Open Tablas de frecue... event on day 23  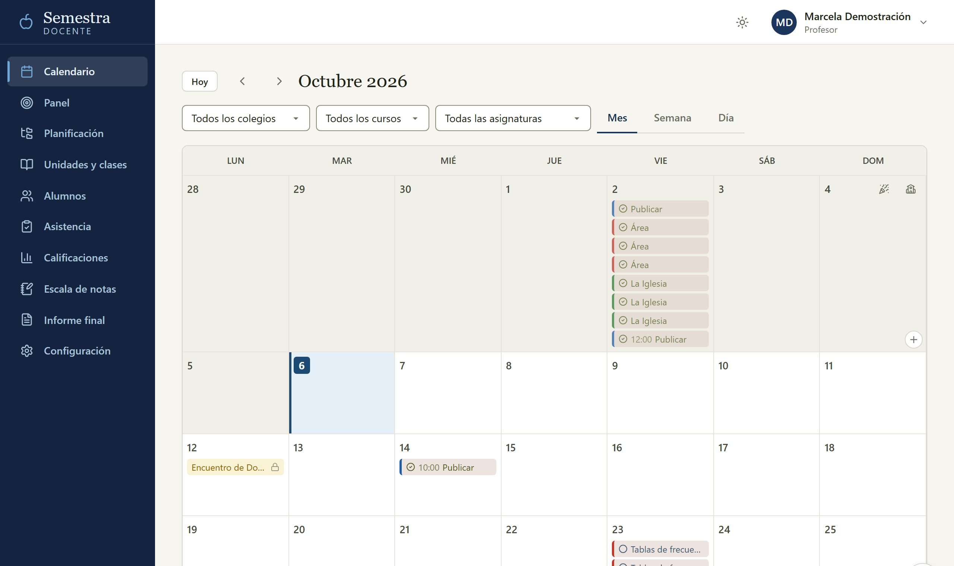click(660, 549)
